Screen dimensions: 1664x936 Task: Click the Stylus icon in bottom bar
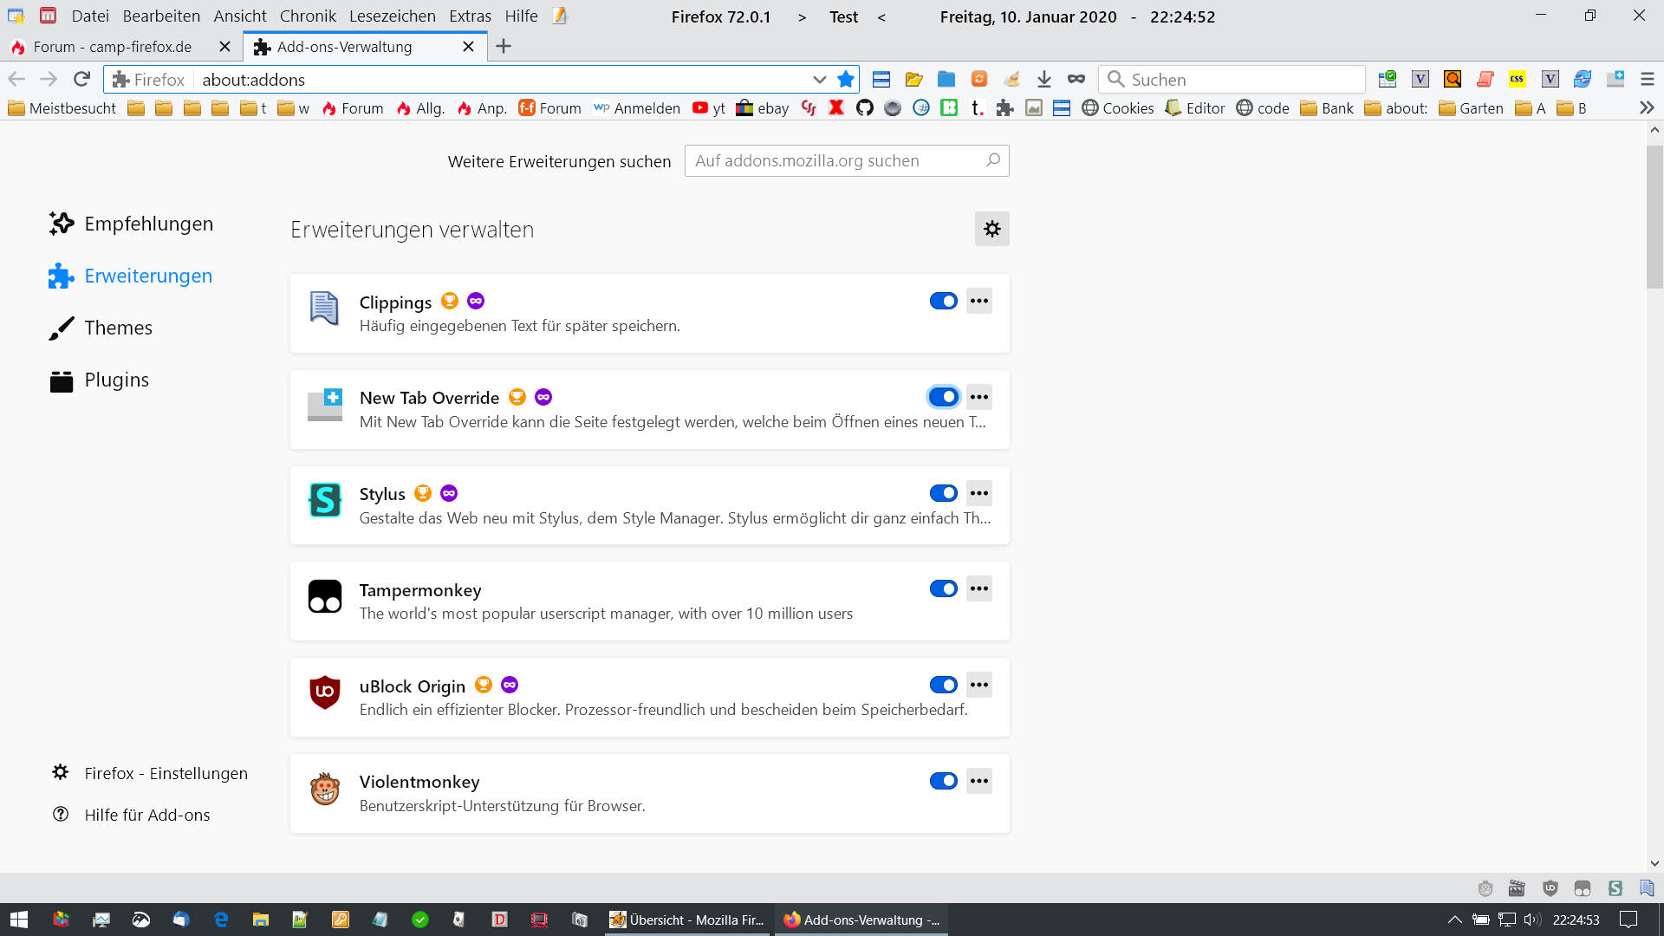pyautogui.click(x=1615, y=888)
